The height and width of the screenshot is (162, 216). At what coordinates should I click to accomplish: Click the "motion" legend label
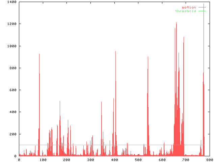click(x=189, y=7)
